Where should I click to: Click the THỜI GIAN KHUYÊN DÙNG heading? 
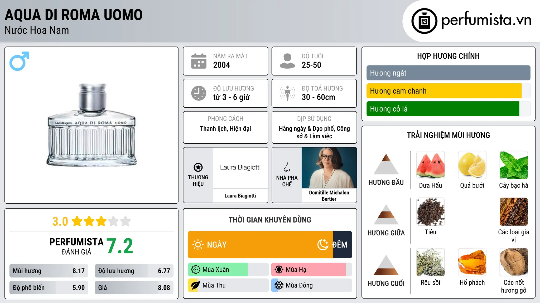[270, 220]
